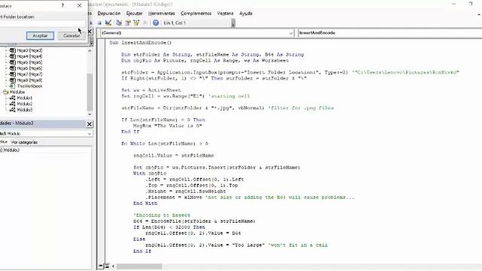Select Hoja8 (Hoja8) in the project tree
This screenshot has height=271, width=482.
(29, 81)
